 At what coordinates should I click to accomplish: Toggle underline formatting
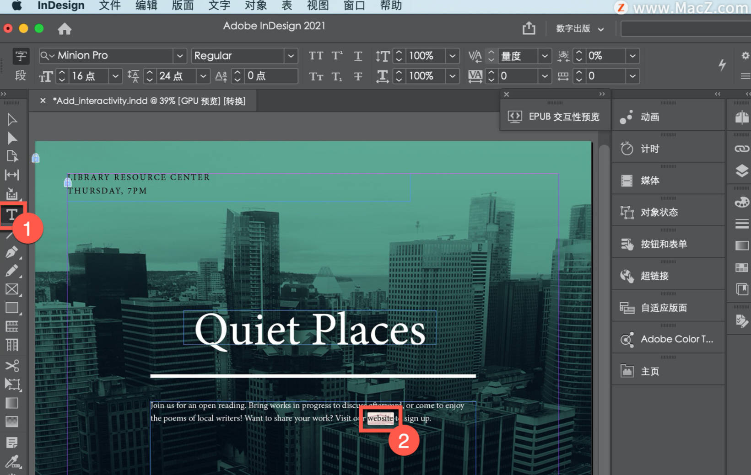[358, 56]
